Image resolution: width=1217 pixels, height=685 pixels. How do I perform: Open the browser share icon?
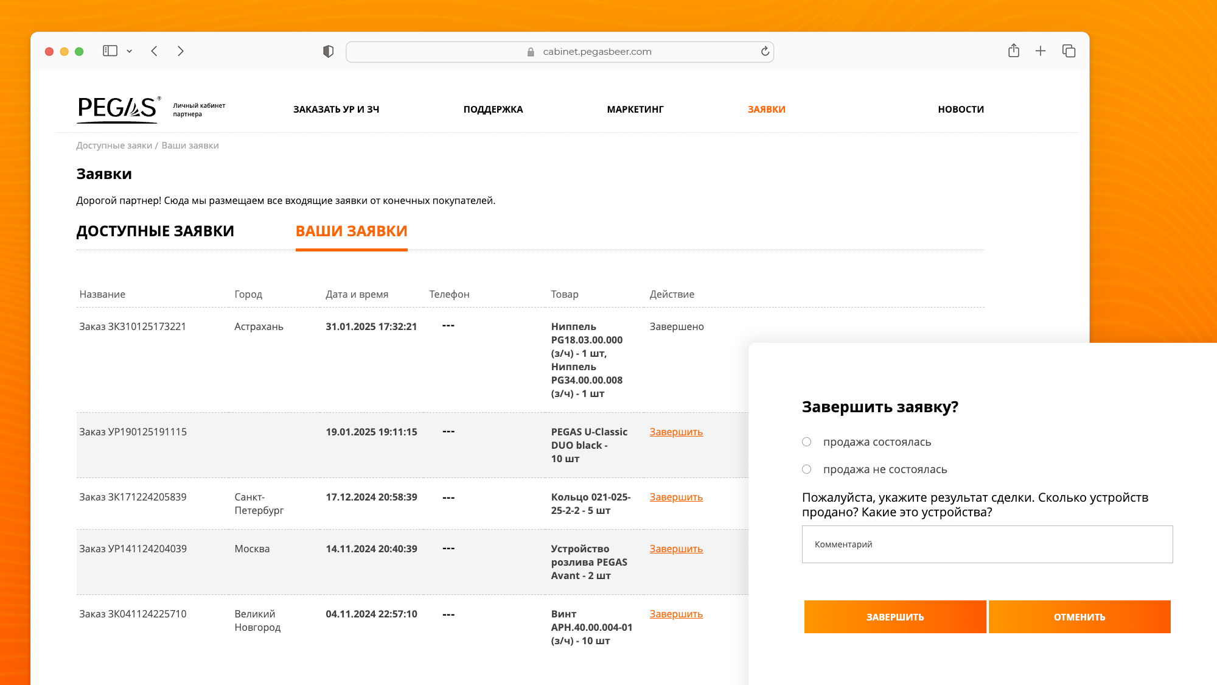1013,51
